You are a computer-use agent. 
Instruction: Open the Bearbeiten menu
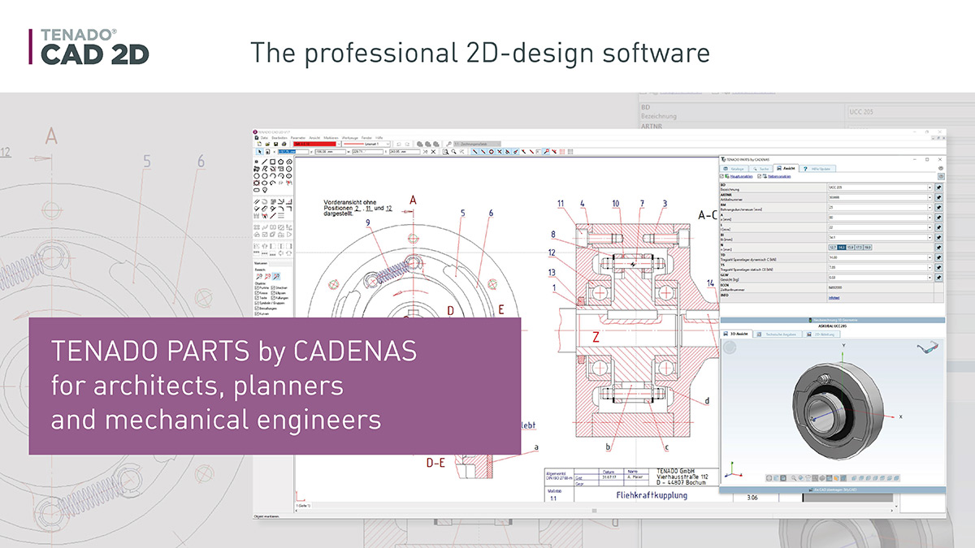pos(278,136)
